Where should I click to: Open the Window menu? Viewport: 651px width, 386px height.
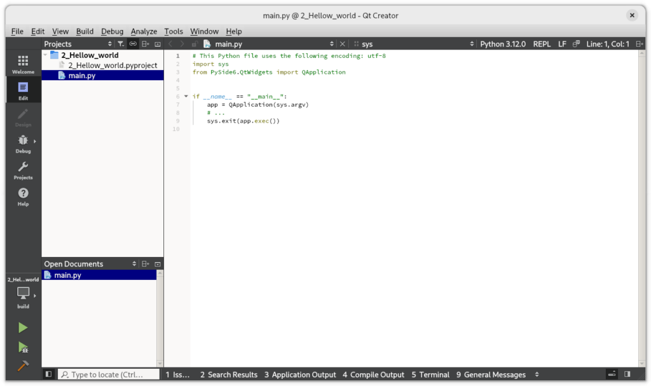[x=204, y=31]
